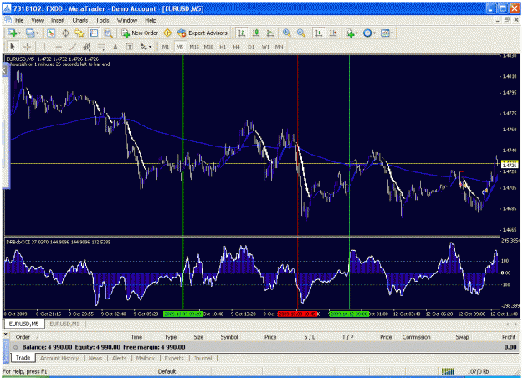The height and width of the screenshot is (378, 523).
Task: Select the Text tool (A)
Action: point(115,47)
